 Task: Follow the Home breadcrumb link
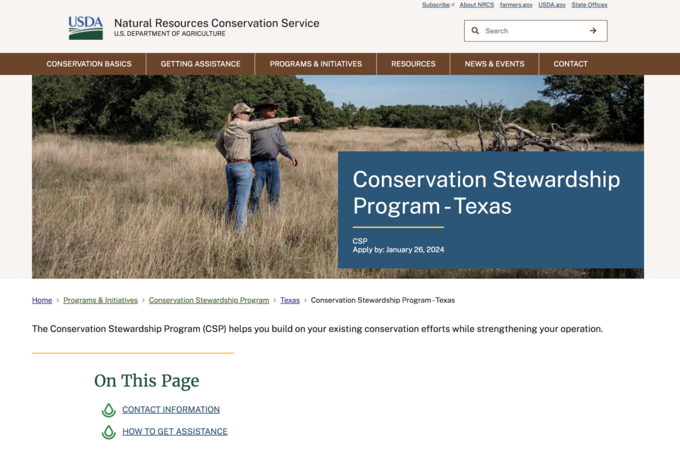click(42, 300)
